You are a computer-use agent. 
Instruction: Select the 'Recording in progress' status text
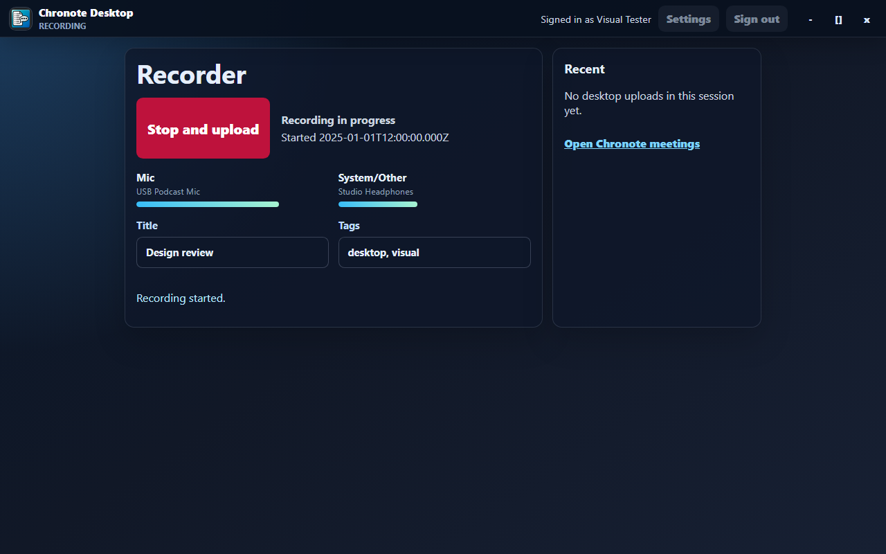pos(338,120)
